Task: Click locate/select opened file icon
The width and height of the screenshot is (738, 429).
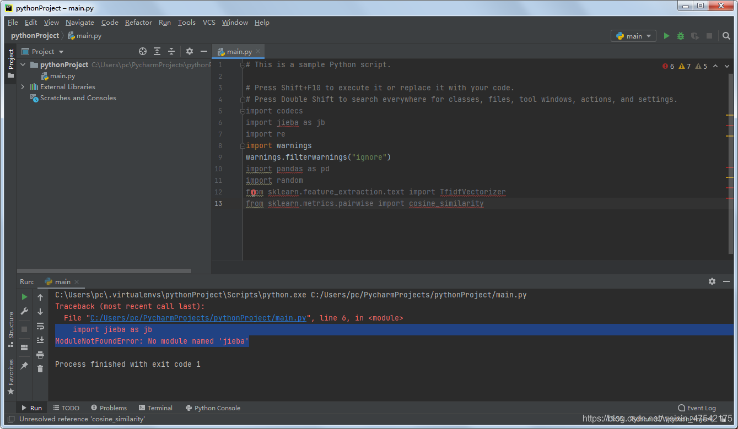Action: pyautogui.click(x=143, y=51)
